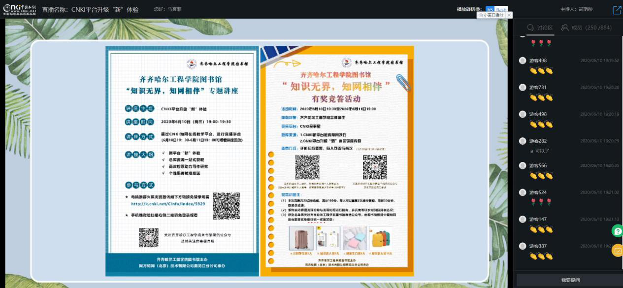Viewport: 623px width, 288px height.
Task: Click the green help question bubble
Action: click(x=618, y=230)
